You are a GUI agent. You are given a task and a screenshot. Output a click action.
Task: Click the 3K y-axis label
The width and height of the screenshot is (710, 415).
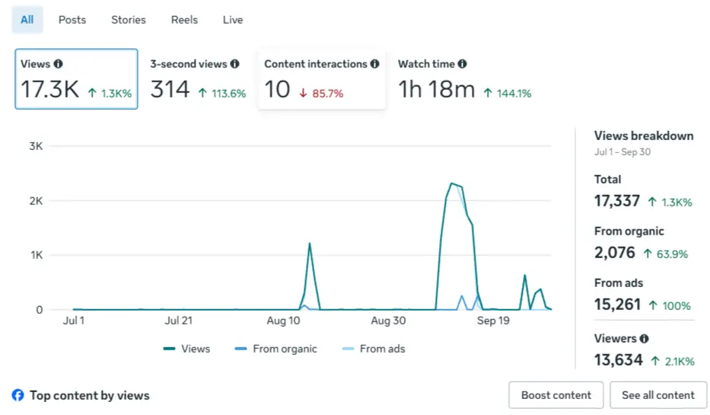[x=36, y=146]
